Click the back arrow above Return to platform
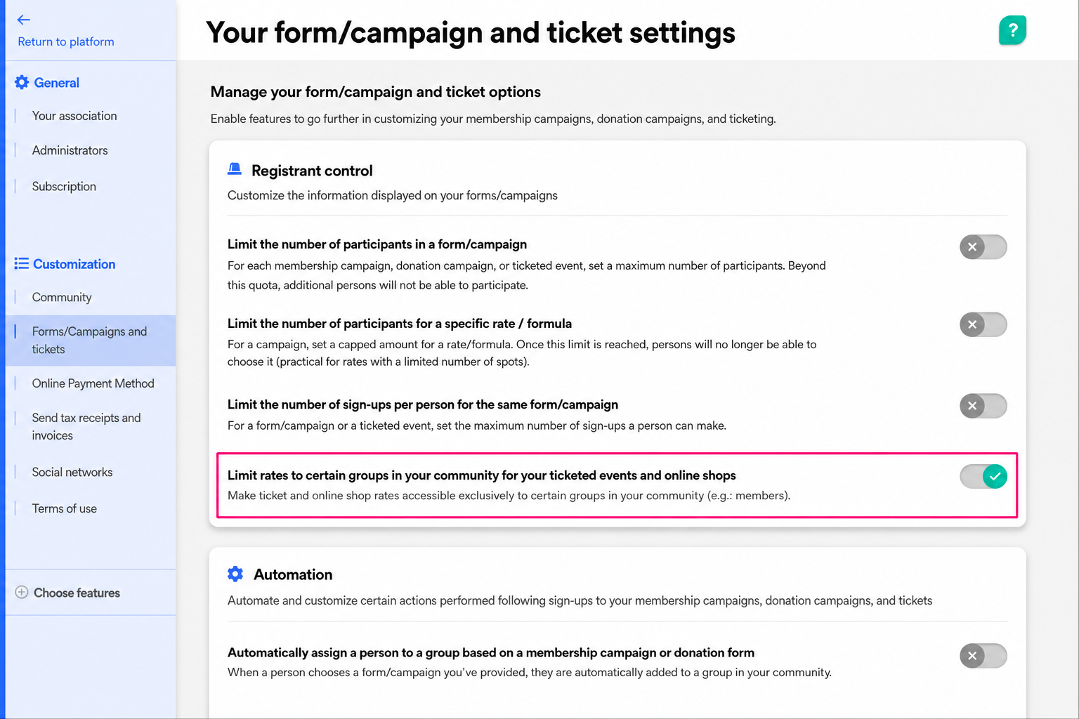Screen dimensions: 1079x719 [24, 20]
